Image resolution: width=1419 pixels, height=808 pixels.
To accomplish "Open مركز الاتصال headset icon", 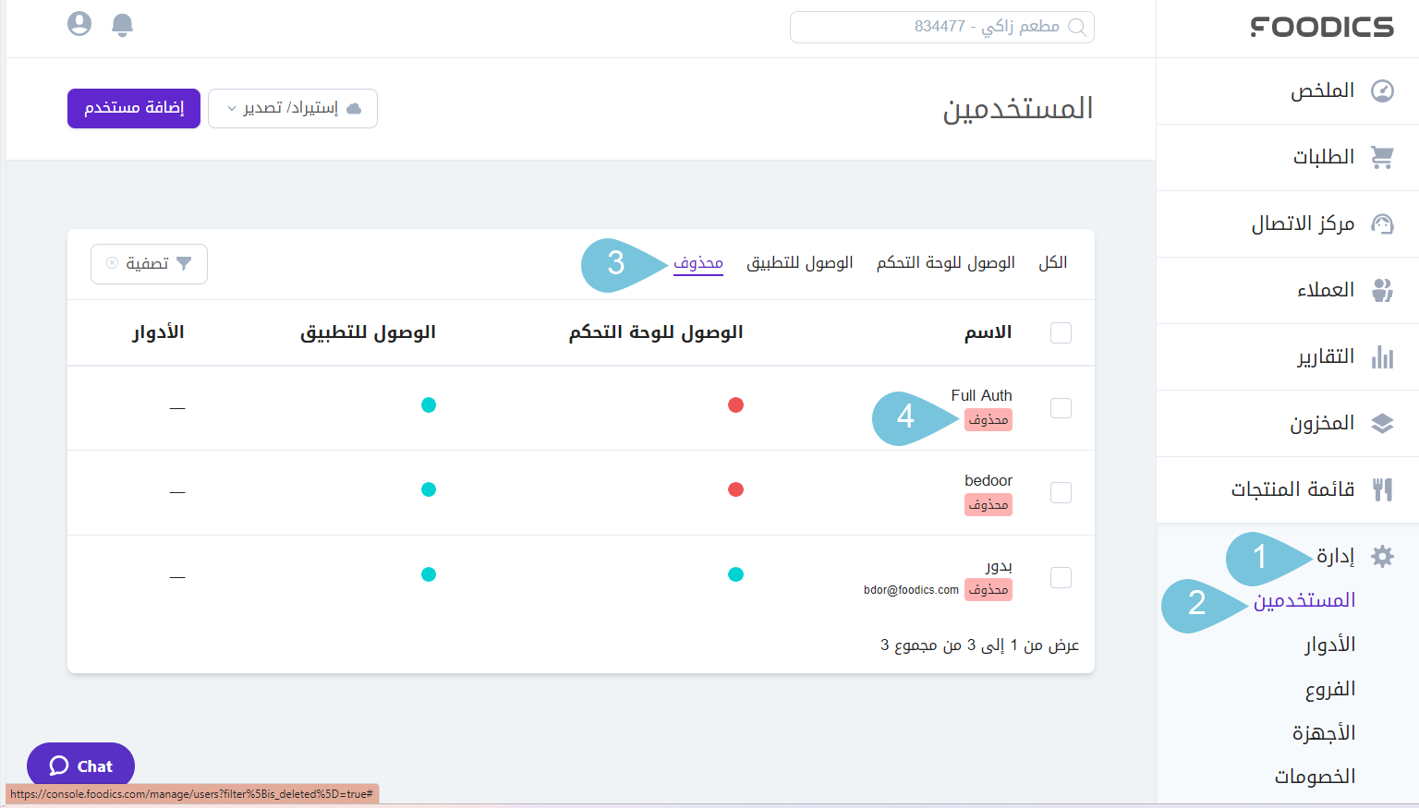I will (1383, 223).
